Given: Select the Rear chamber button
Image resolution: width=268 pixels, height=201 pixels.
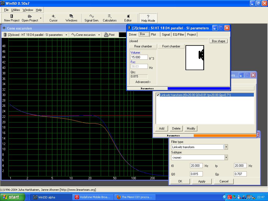Looking at the screenshot, I should point(143,46).
